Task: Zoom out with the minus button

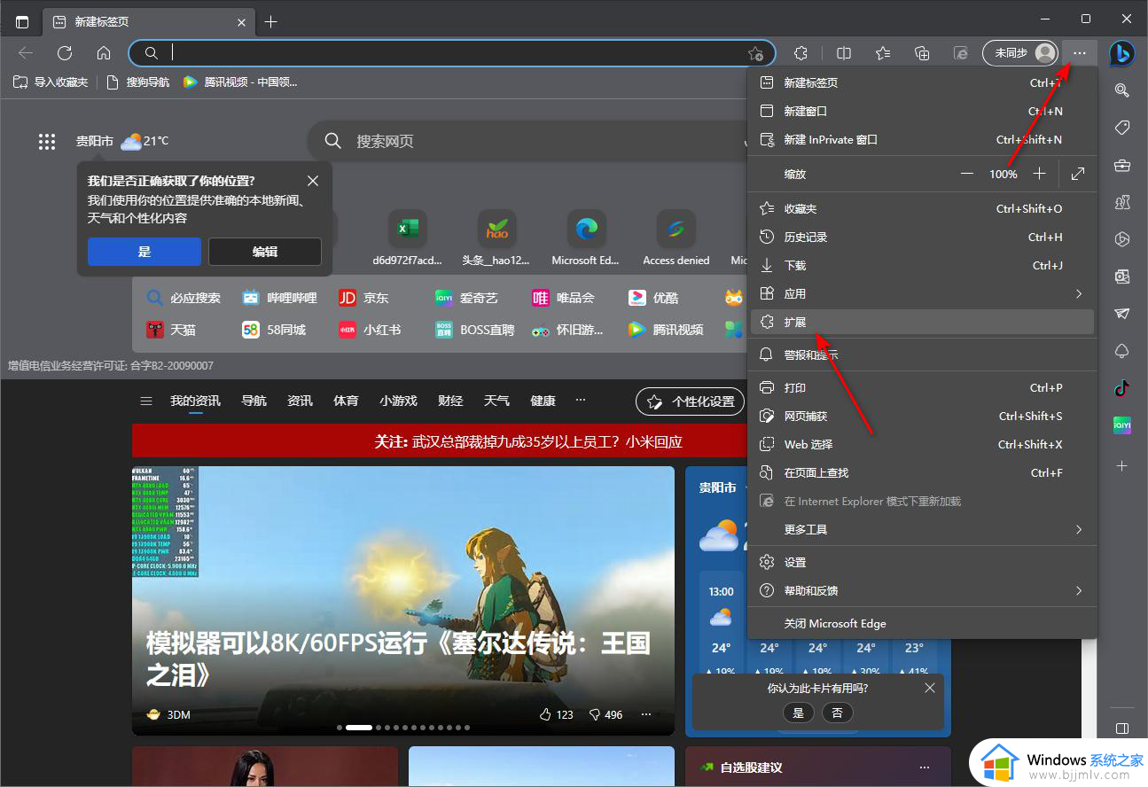Action: tap(967, 174)
